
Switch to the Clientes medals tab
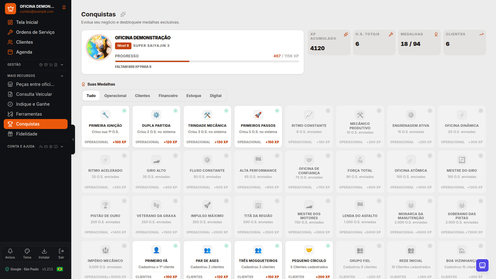[x=142, y=96]
